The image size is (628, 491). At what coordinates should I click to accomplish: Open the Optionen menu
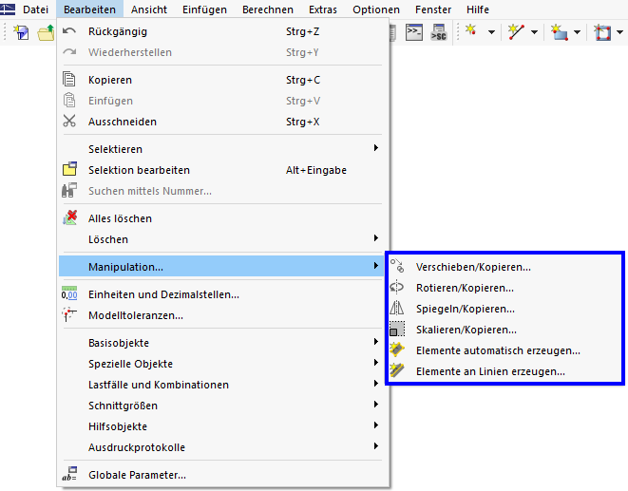[376, 9]
